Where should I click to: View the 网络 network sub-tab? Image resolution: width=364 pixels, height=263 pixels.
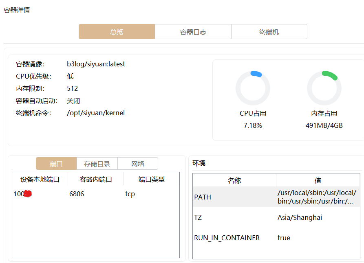(138, 164)
